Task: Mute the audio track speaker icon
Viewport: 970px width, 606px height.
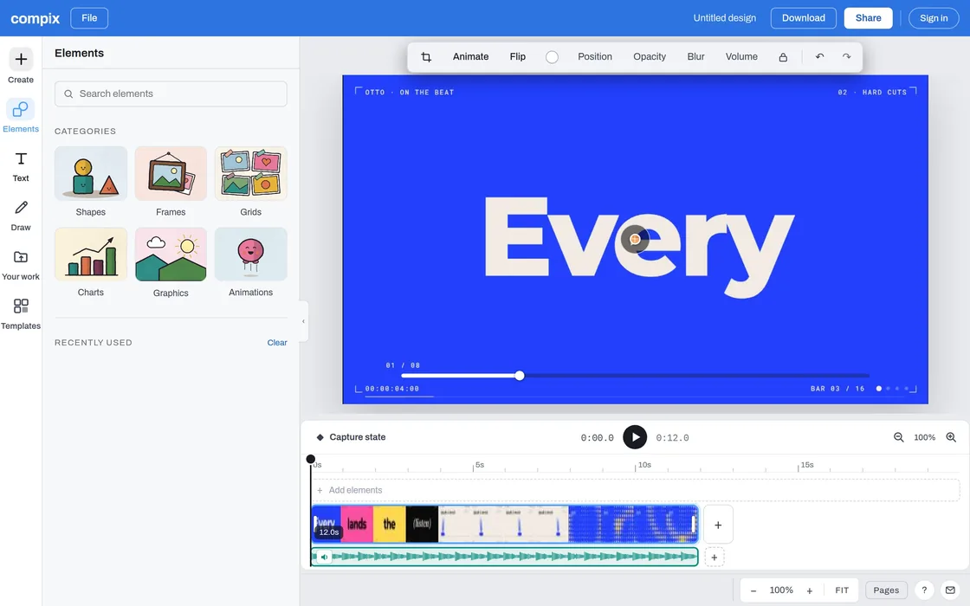Action: (x=324, y=558)
